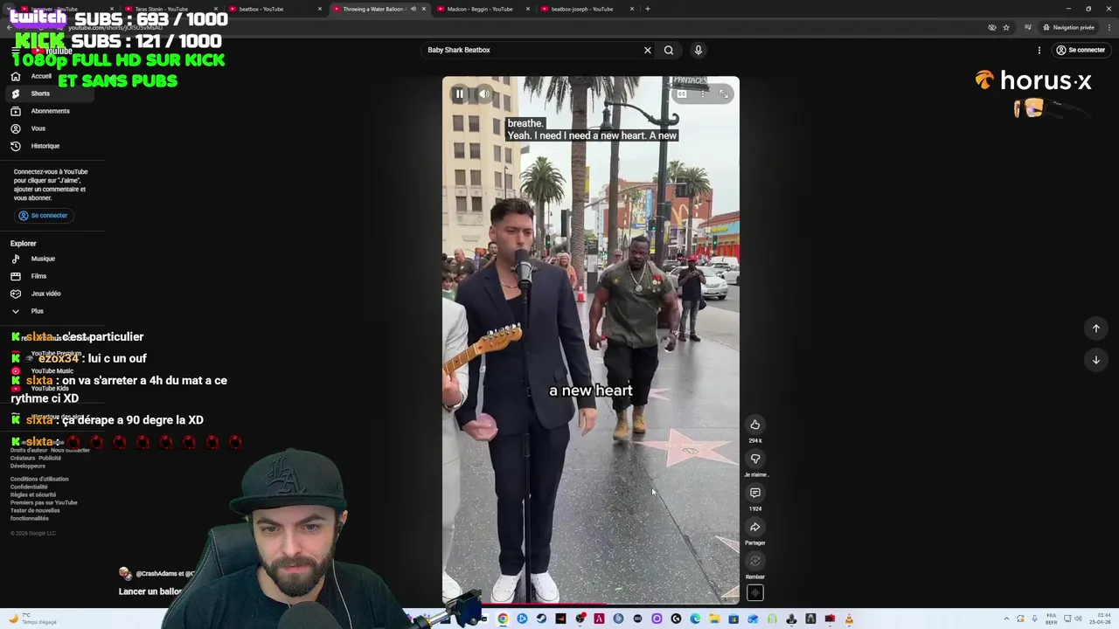Screen dimensions: 1119x629
Task: Go to next Short with down arrow
Action: 1095,360
